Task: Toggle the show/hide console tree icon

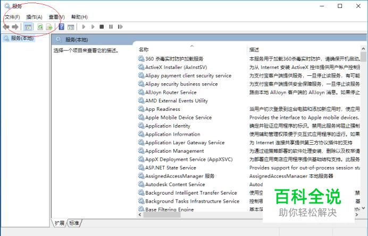Action: [x=28, y=27]
